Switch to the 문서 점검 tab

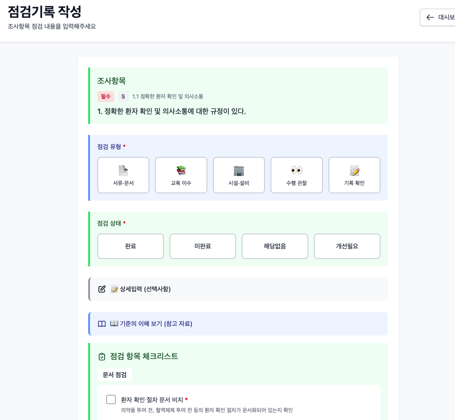point(114,374)
